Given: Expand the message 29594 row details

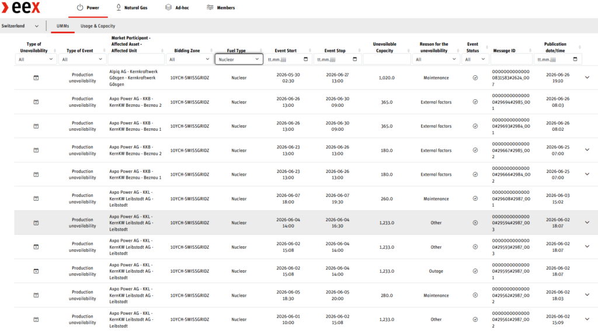Looking at the screenshot, I should (x=587, y=222).
